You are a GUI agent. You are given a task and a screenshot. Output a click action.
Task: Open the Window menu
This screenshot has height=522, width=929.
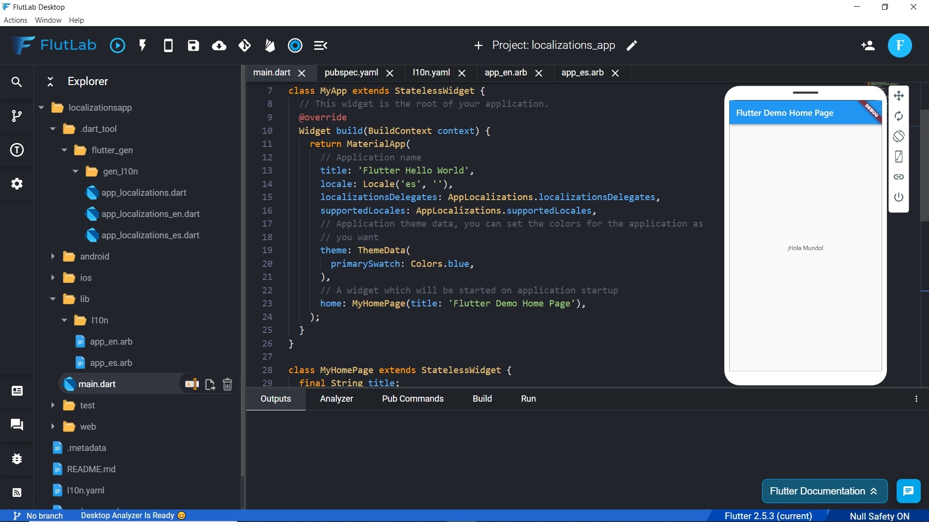[48, 20]
